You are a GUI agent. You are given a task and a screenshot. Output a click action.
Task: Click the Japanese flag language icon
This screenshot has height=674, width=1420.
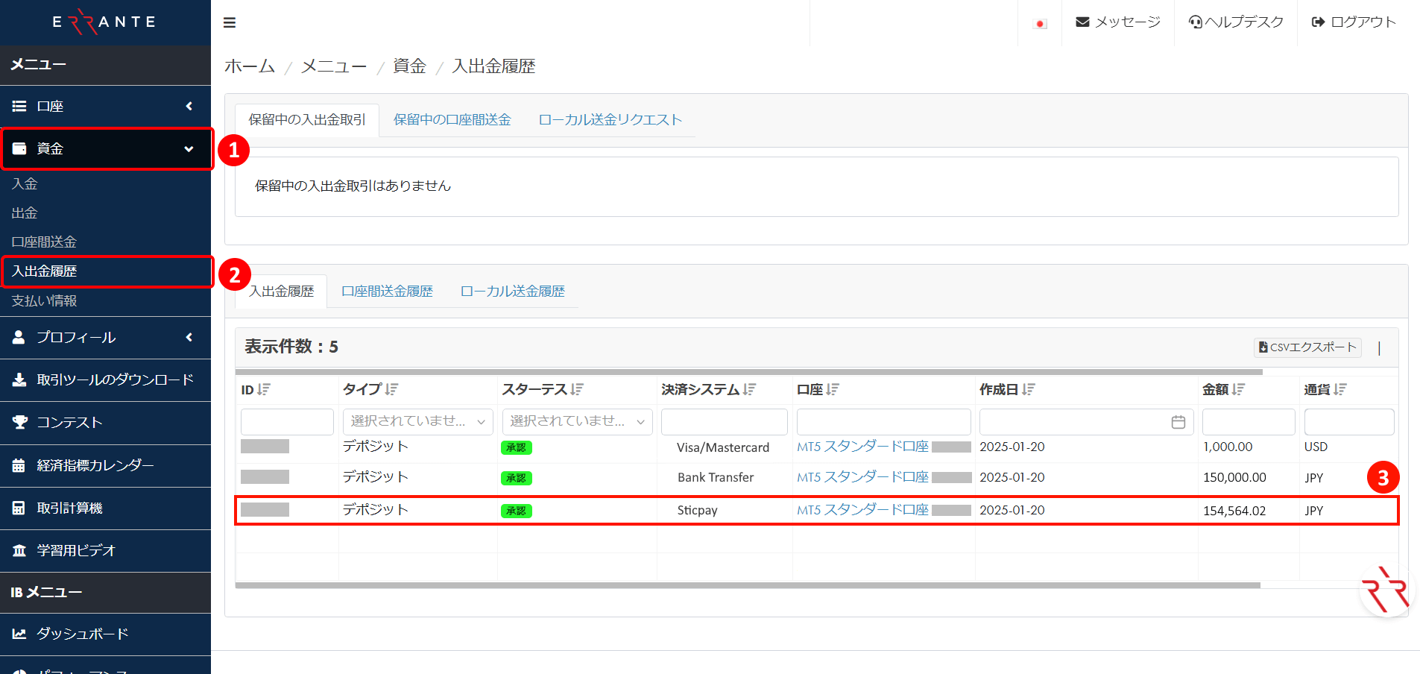click(1040, 23)
